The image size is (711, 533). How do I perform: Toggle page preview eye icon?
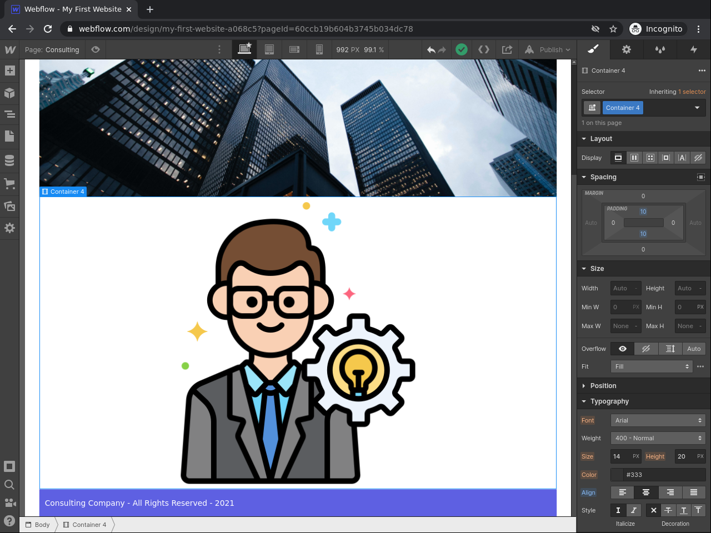click(x=96, y=49)
